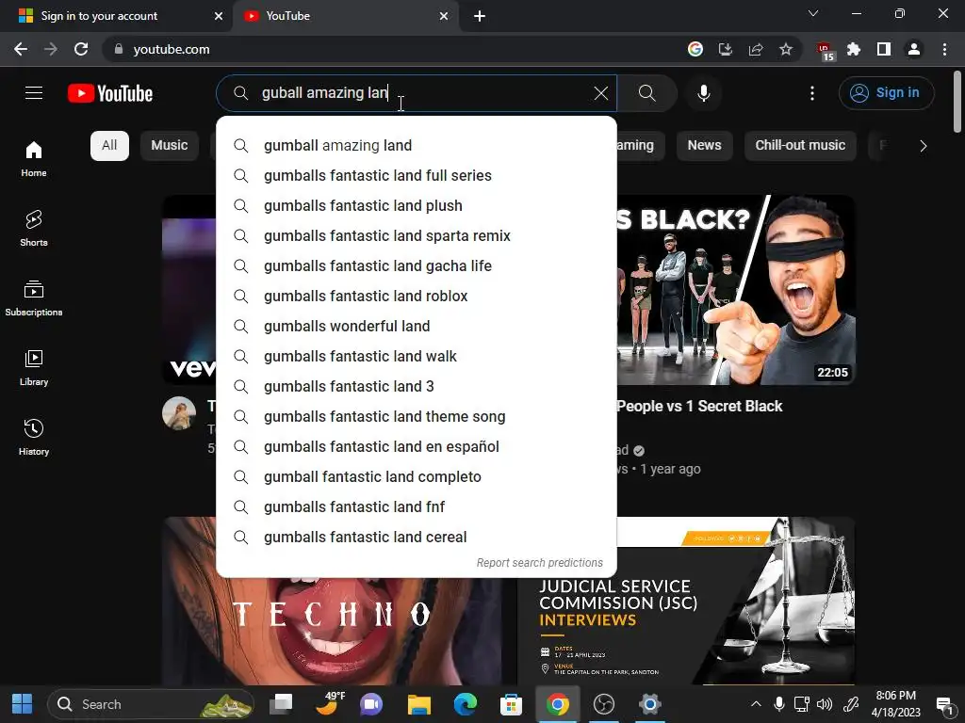This screenshot has width=965, height=723.
Task: Open the Extensions puzzle icon
Action: coord(854,49)
